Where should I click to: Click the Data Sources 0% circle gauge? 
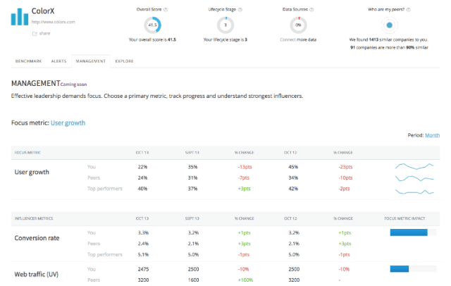[299, 25]
